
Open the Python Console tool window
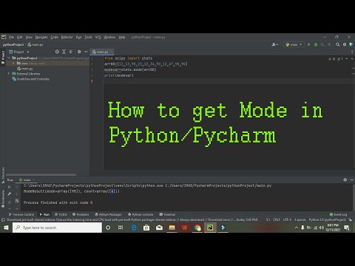pyautogui.click(x=141, y=214)
